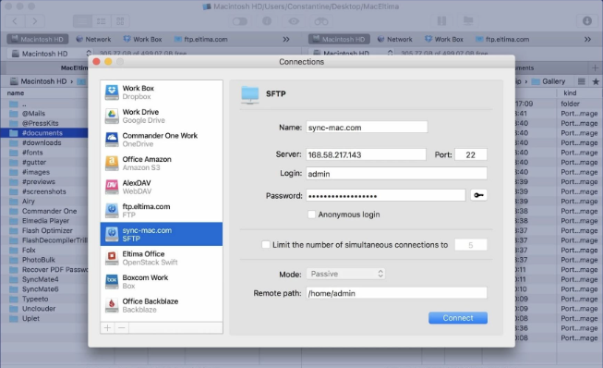Select left pane Work Box drive button
Image resolution: width=603 pixels, height=368 pixels.
(x=142, y=39)
